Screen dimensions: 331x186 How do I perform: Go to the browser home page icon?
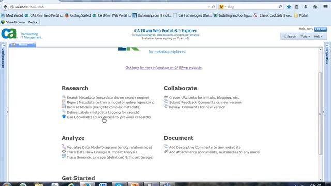point(315,7)
